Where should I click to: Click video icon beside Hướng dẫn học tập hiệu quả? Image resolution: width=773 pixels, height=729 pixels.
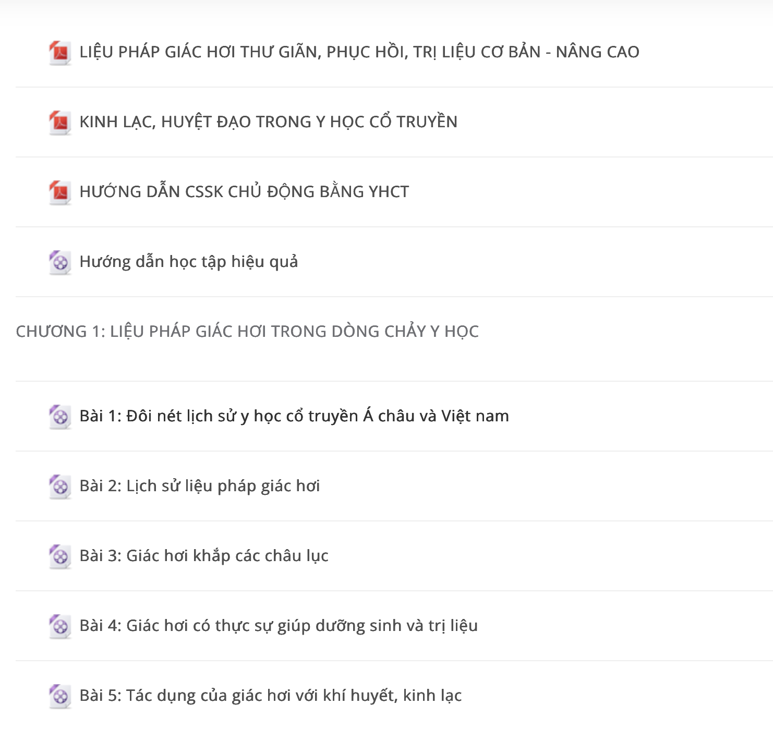click(60, 262)
